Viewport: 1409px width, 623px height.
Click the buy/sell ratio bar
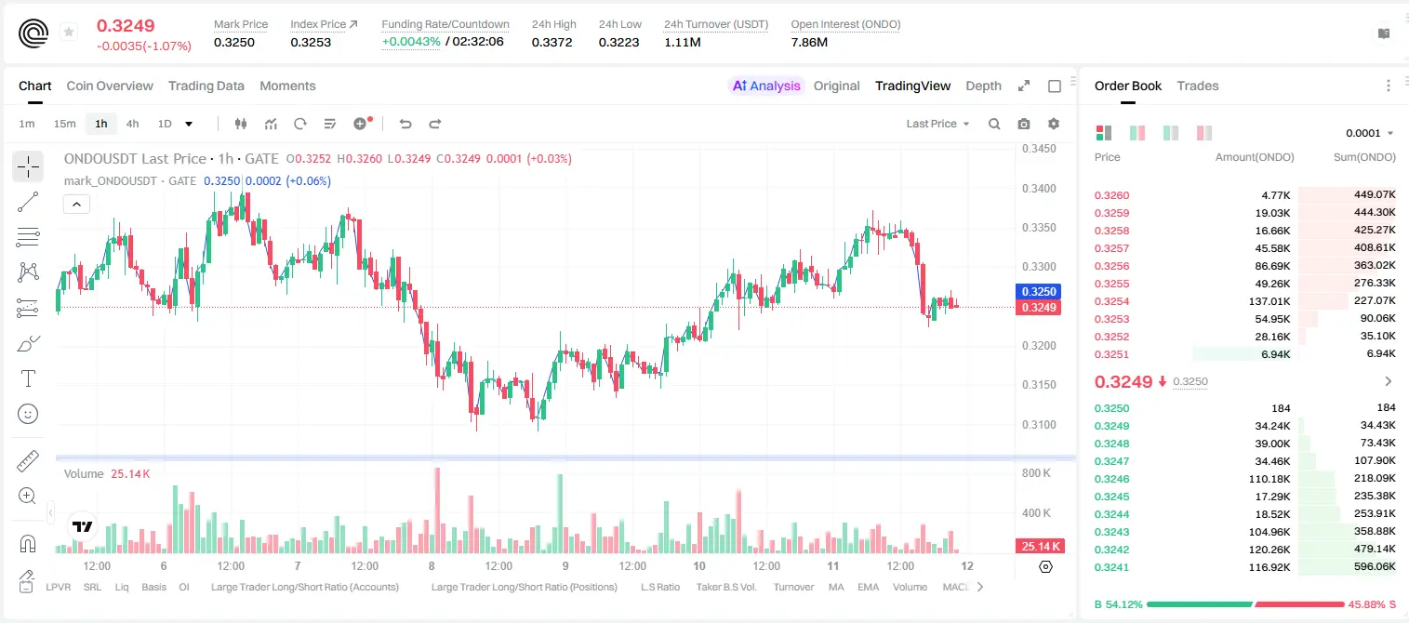point(1245,603)
